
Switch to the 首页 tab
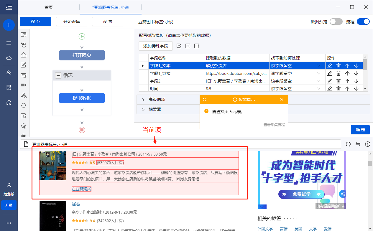(49, 7)
